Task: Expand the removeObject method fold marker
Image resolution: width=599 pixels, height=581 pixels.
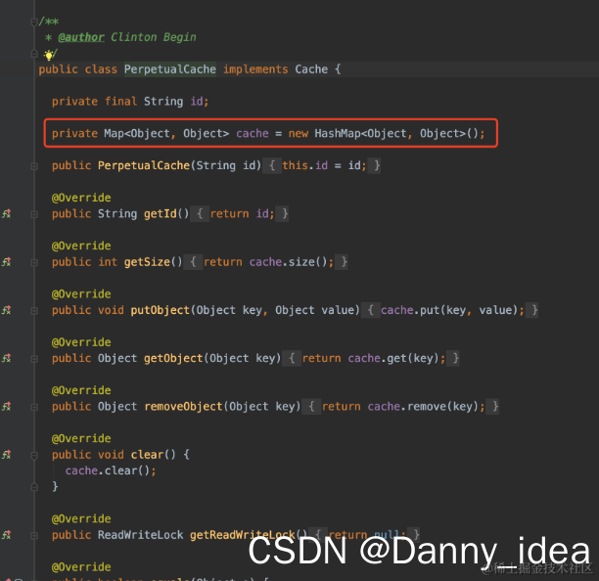Action: click(x=34, y=407)
